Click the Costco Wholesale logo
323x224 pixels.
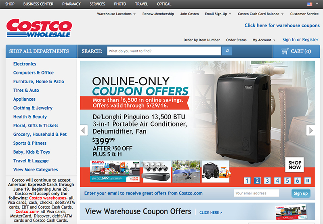[x=39, y=28]
